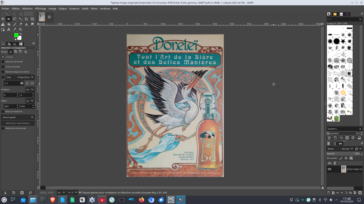Screen dimensions: 364x204
Task: Open the Filtres menu
Action: coord(94,9)
